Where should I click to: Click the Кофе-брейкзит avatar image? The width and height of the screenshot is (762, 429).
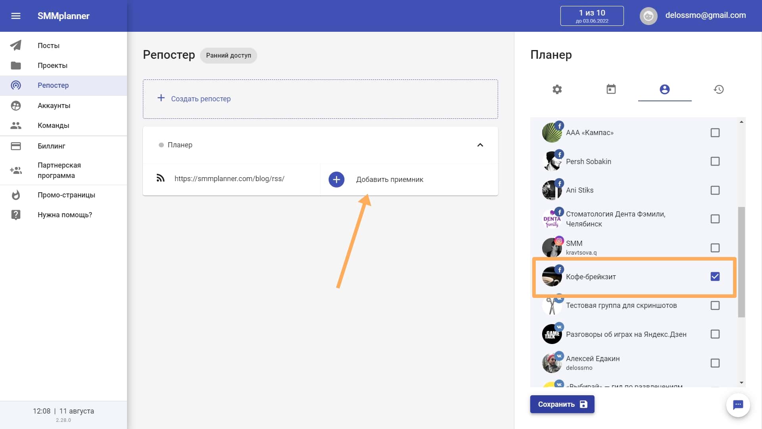pyautogui.click(x=552, y=276)
